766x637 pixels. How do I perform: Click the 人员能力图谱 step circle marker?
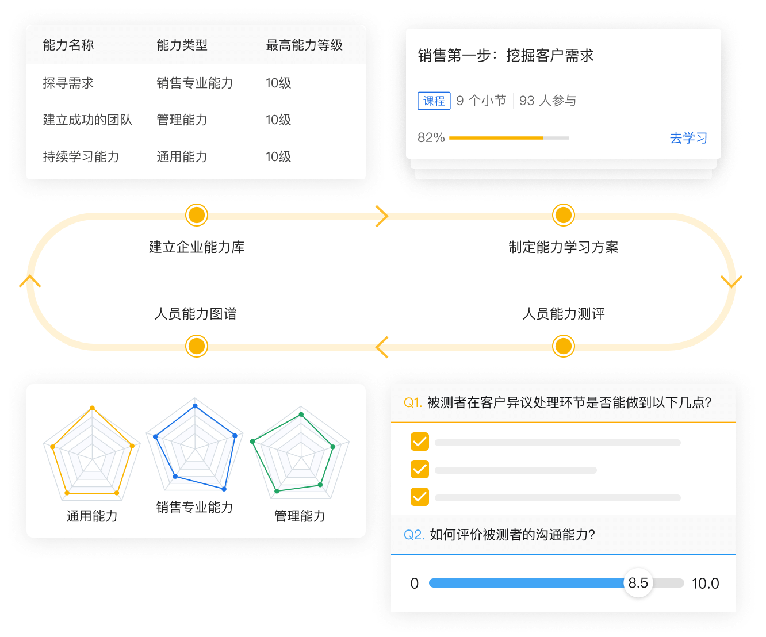point(197,346)
